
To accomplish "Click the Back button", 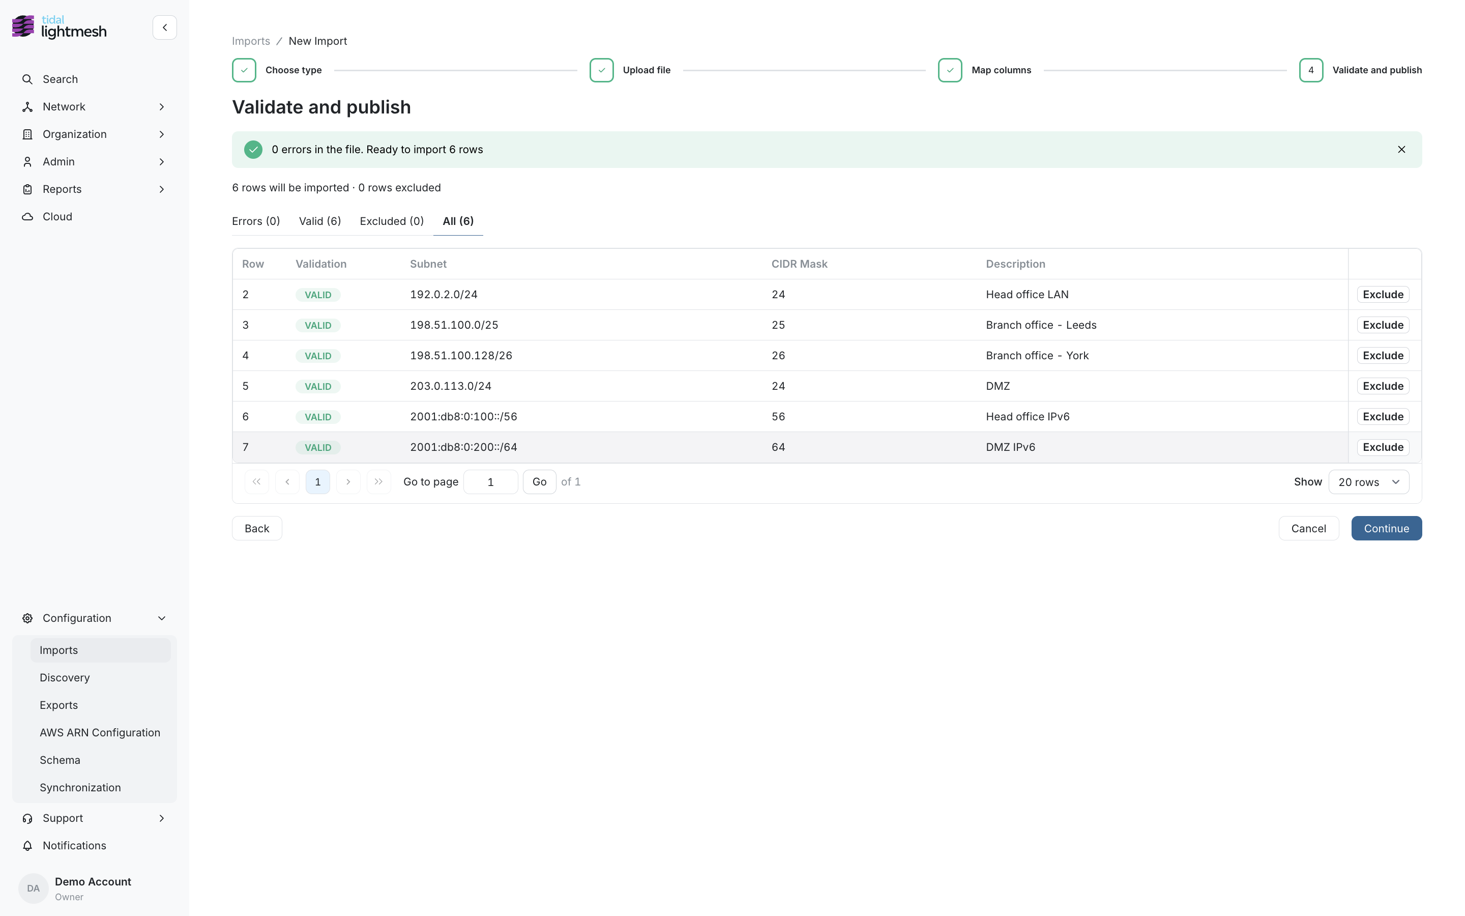I will [x=257, y=528].
